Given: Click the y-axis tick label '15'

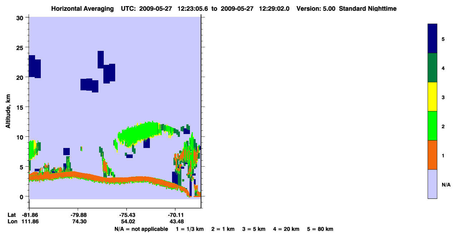Looking at the screenshot, I should coord(21,107).
